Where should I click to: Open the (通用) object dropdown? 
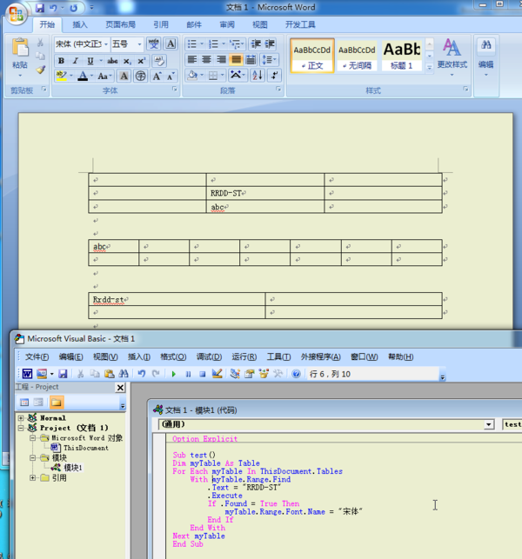click(488, 424)
